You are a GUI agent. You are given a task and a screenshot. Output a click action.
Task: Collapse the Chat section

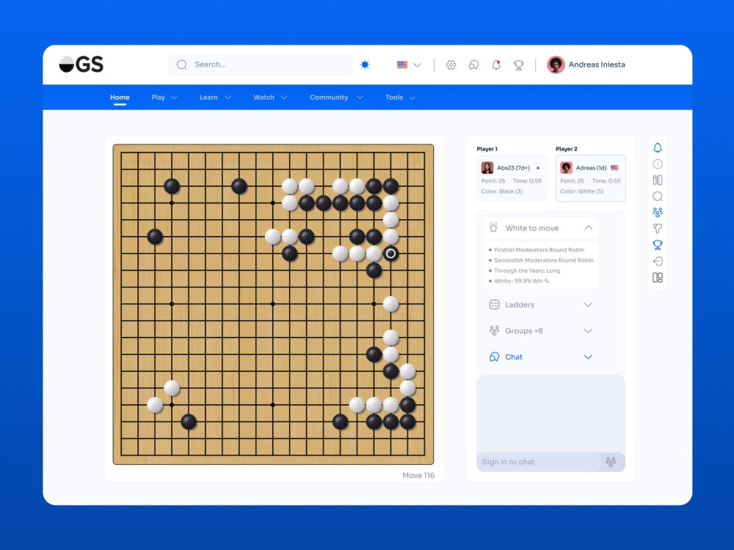click(587, 357)
